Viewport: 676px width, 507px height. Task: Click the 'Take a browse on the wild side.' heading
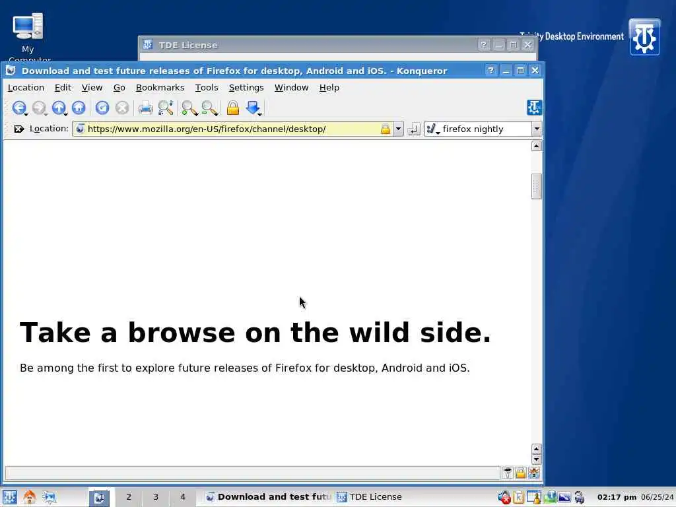pyautogui.click(x=255, y=333)
